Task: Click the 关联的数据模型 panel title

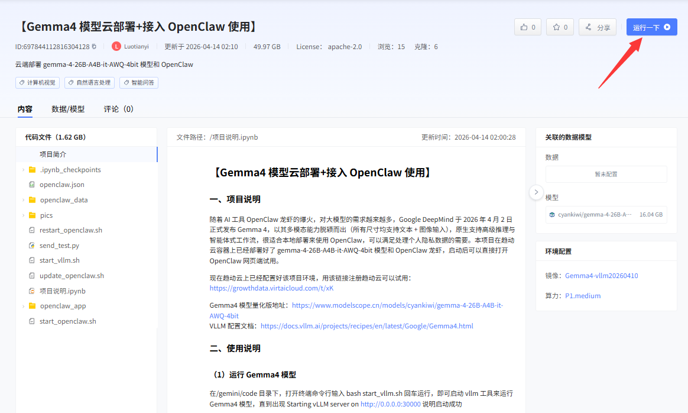Action: [x=568, y=137]
